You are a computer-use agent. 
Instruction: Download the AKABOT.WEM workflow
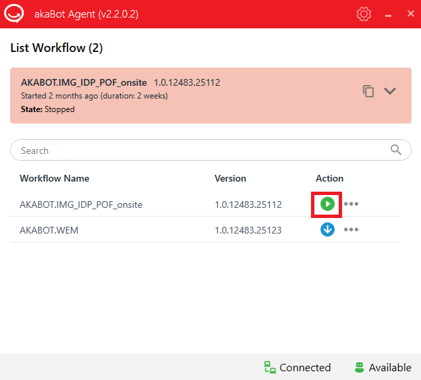(x=327, y=229)
